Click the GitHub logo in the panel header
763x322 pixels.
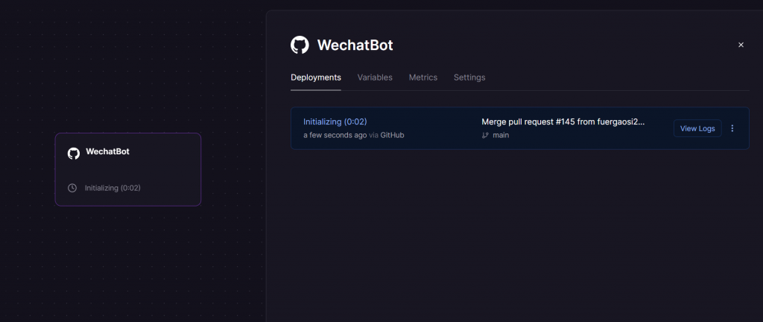300,45
